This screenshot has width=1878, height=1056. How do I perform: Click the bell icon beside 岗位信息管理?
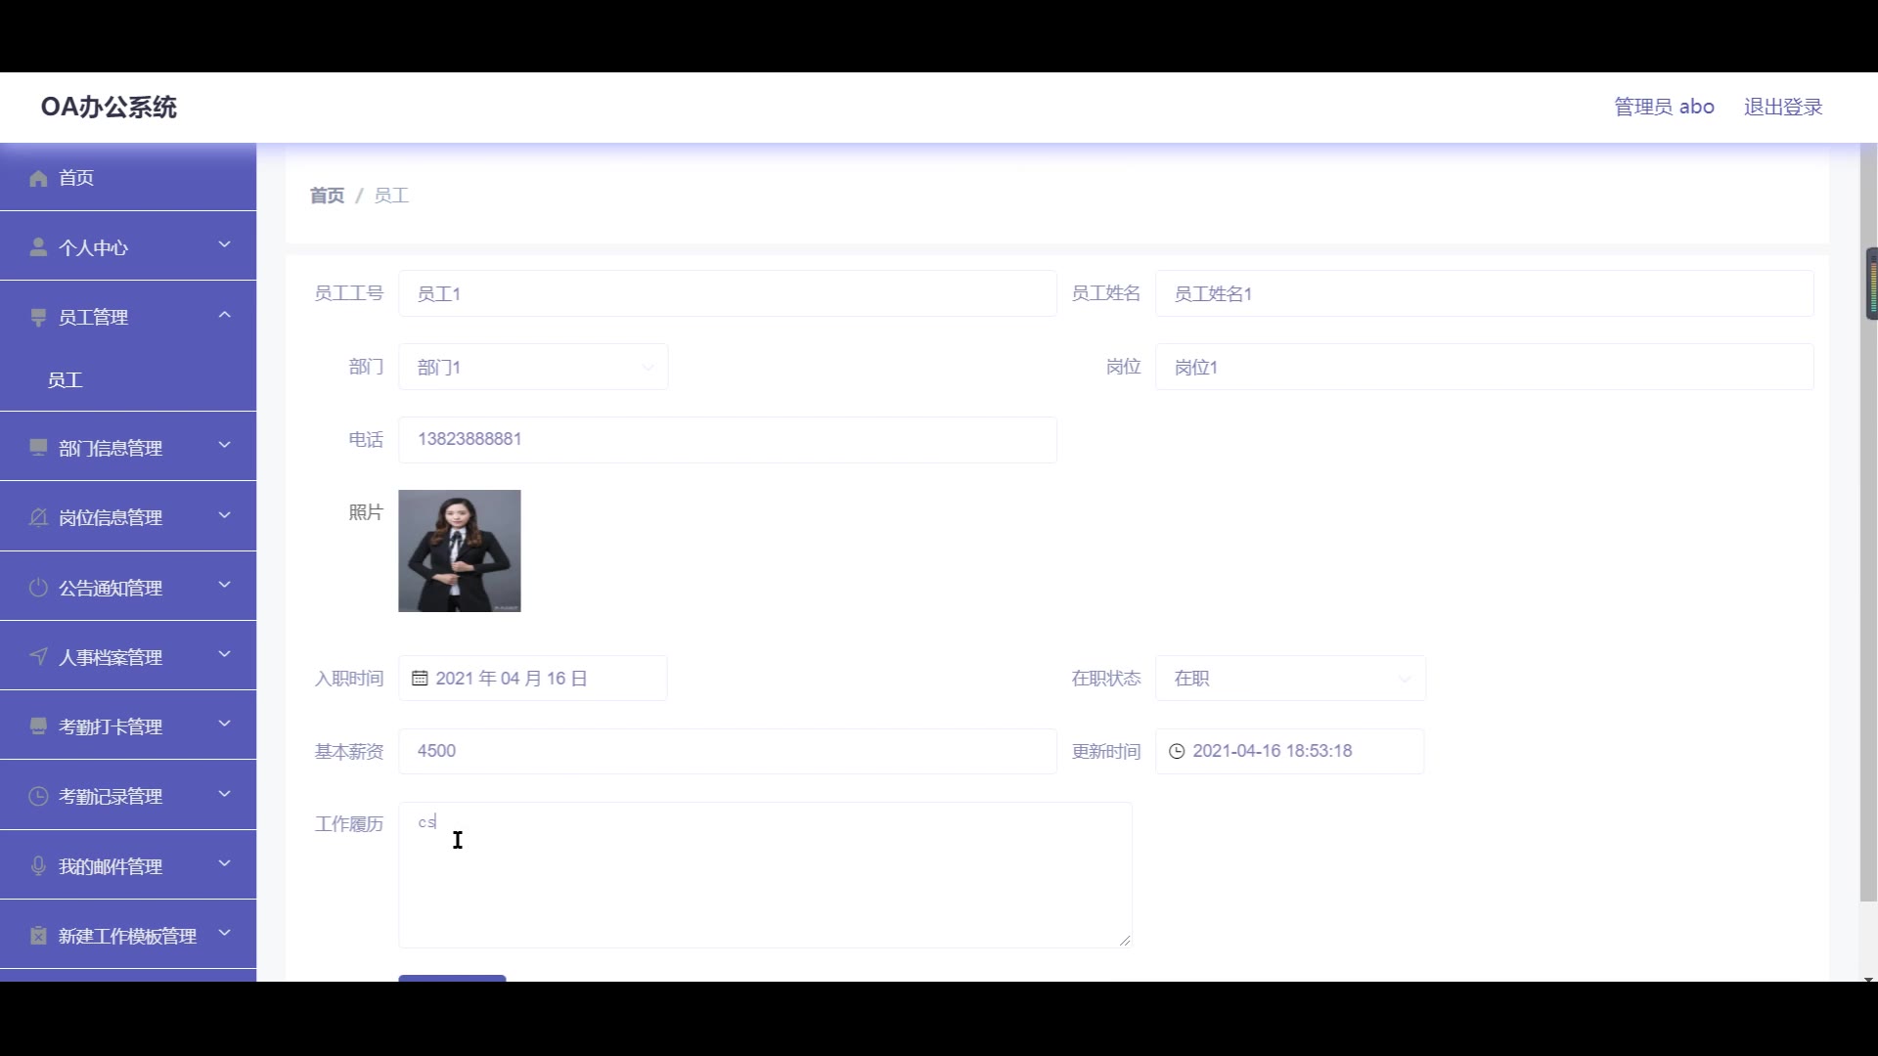(x=38, y=517)
